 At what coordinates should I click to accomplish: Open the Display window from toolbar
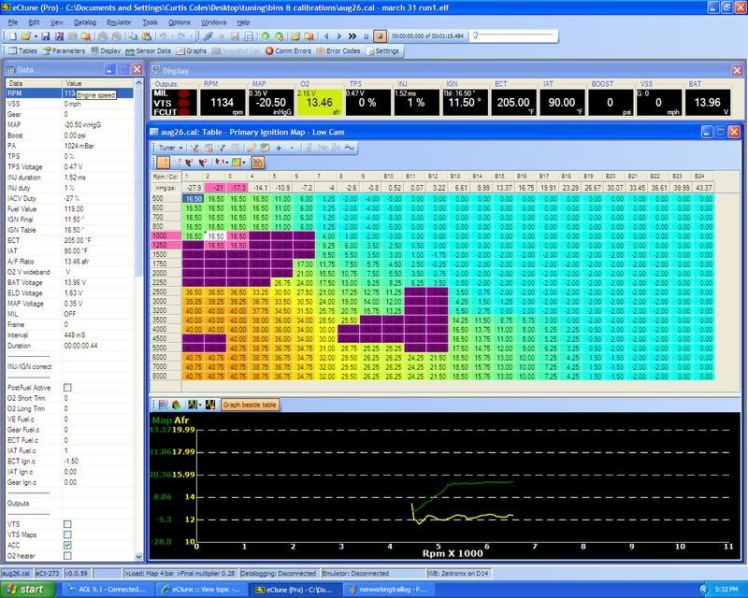tap(106, 50)
